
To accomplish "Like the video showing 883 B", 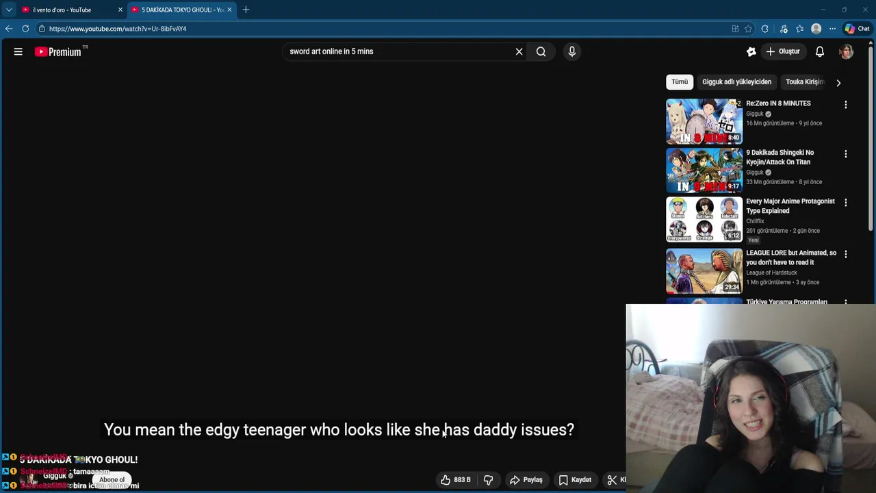I will (456, 480).
